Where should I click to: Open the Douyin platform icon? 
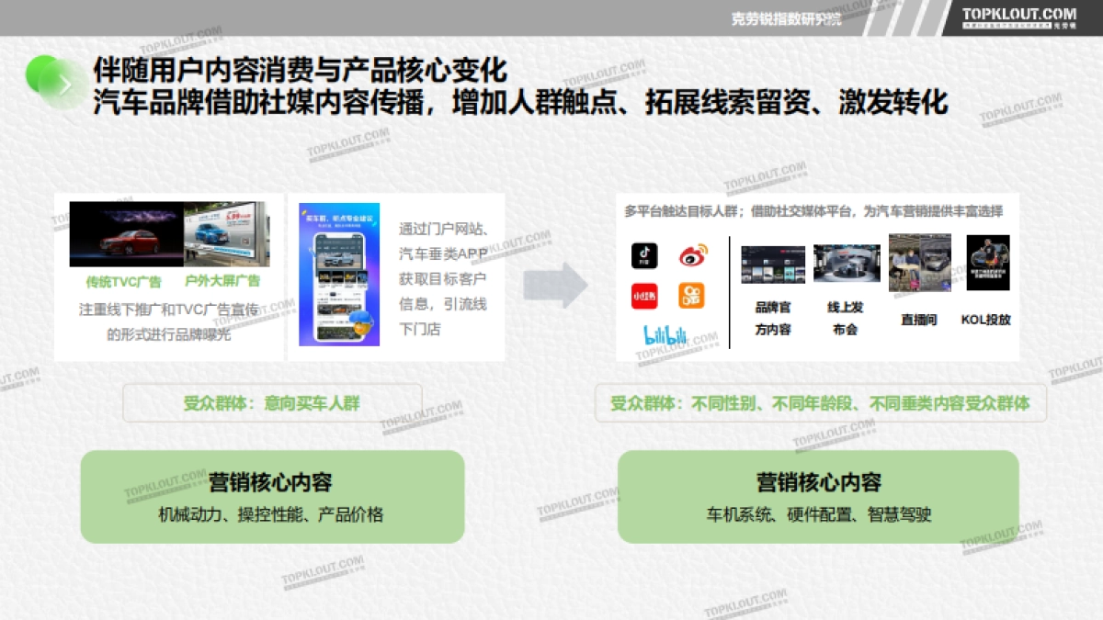tap(644, 256)
